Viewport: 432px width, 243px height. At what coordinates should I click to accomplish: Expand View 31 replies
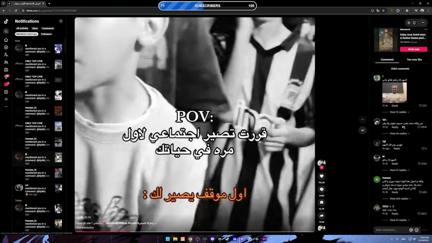[399, 170]
